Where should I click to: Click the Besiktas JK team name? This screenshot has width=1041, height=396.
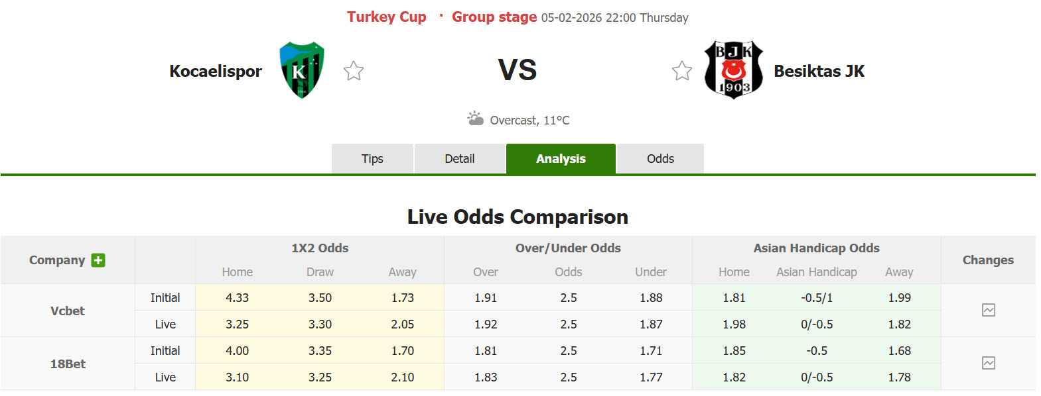coord(819,71)
